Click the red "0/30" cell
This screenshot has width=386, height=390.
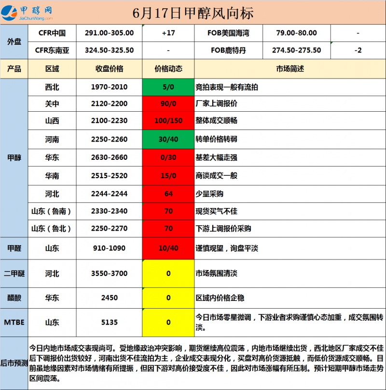[x=168, y=158]
